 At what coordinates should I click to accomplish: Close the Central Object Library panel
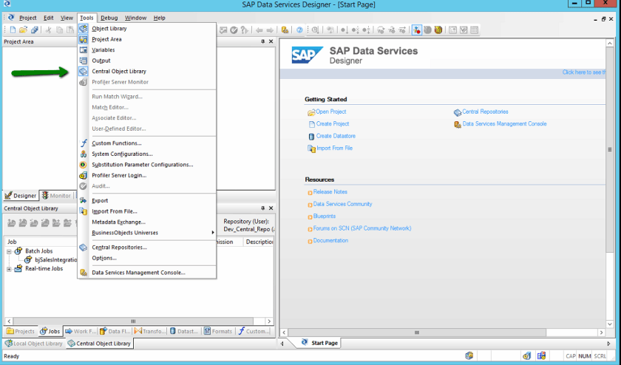pyautogui.click(x=271, y=208)
